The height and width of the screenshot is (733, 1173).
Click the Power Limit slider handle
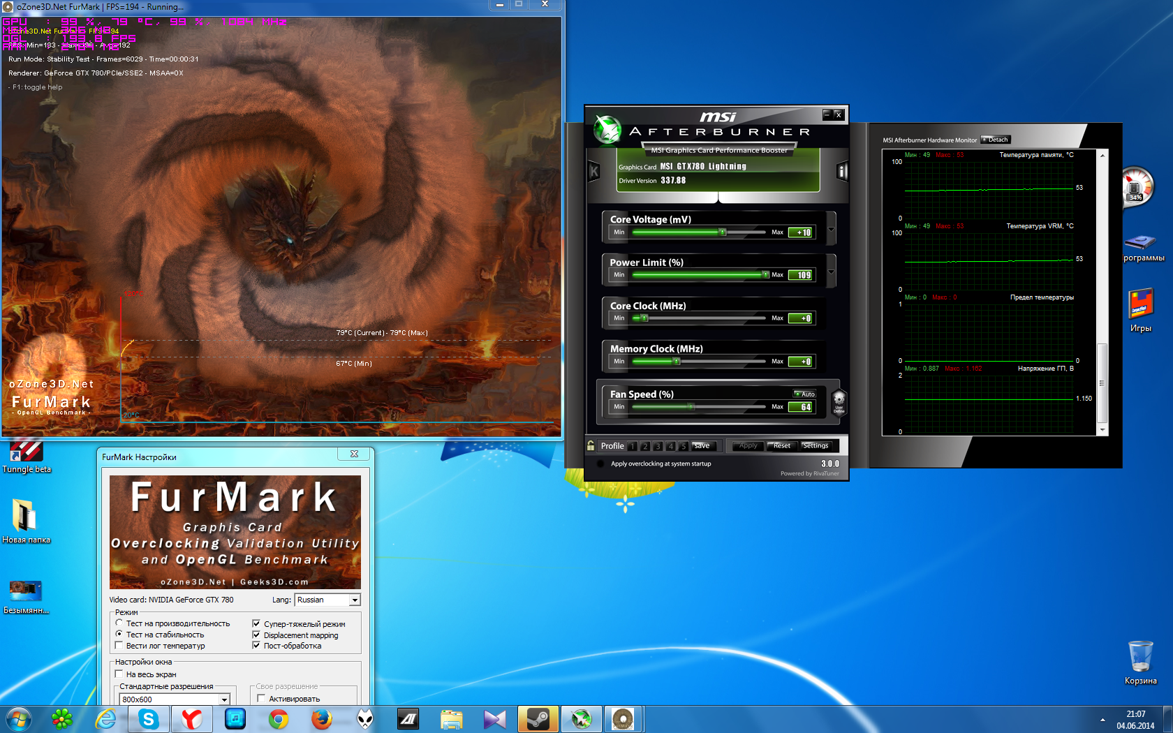(x=765, y=275)
